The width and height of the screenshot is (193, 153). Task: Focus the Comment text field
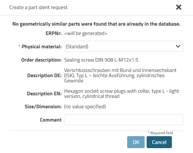click(124, 120)
